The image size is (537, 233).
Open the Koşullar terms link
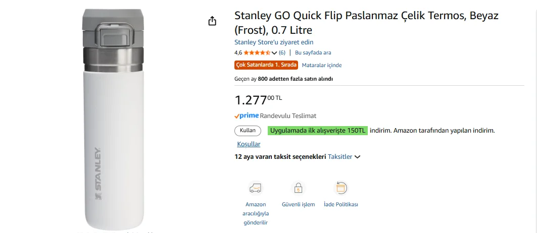249,144
